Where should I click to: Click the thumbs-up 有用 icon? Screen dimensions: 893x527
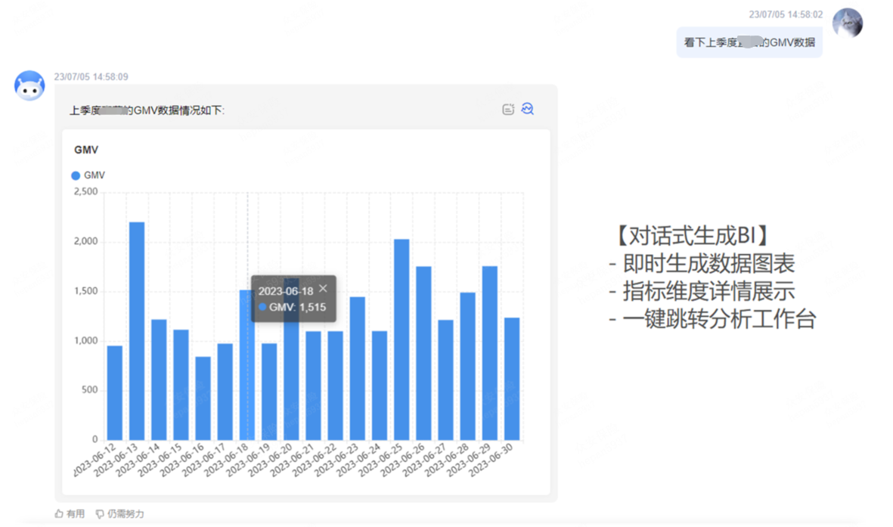pos(60,513)
